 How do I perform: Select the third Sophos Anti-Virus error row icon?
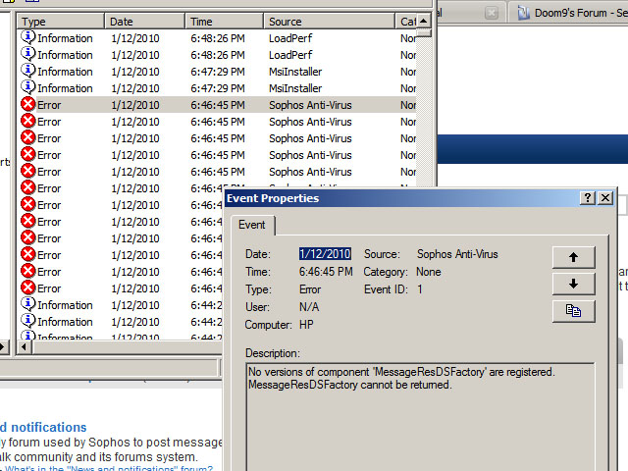coord(28,137)
